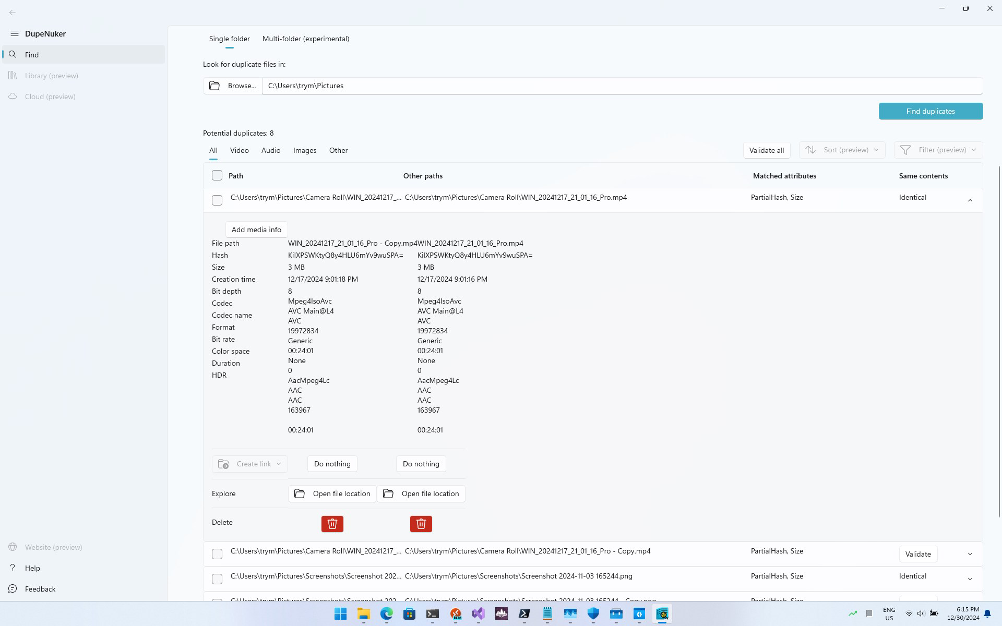Open Microsoft Edge from taskbar
The height and width of the screenshot is (626, 1002).
386,614
